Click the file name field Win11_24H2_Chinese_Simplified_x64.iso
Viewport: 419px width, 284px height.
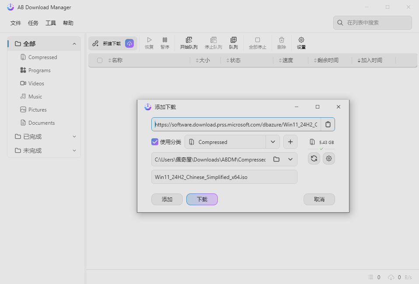(x=224, y=177)
